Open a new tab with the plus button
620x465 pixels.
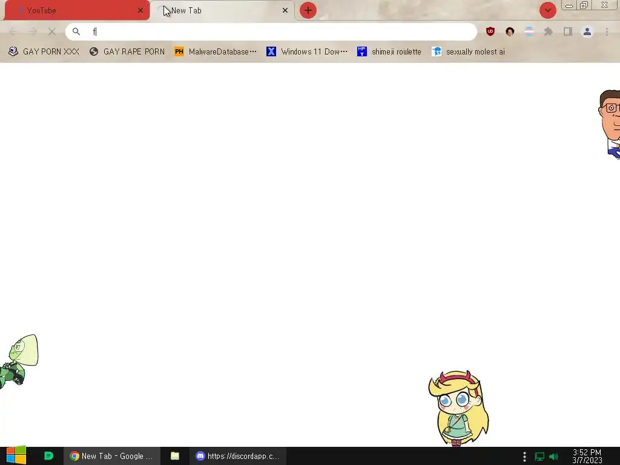tap(308, 10)
